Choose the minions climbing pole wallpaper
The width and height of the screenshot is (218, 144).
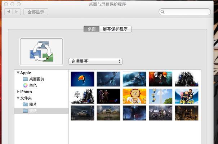tap(160, 96)
